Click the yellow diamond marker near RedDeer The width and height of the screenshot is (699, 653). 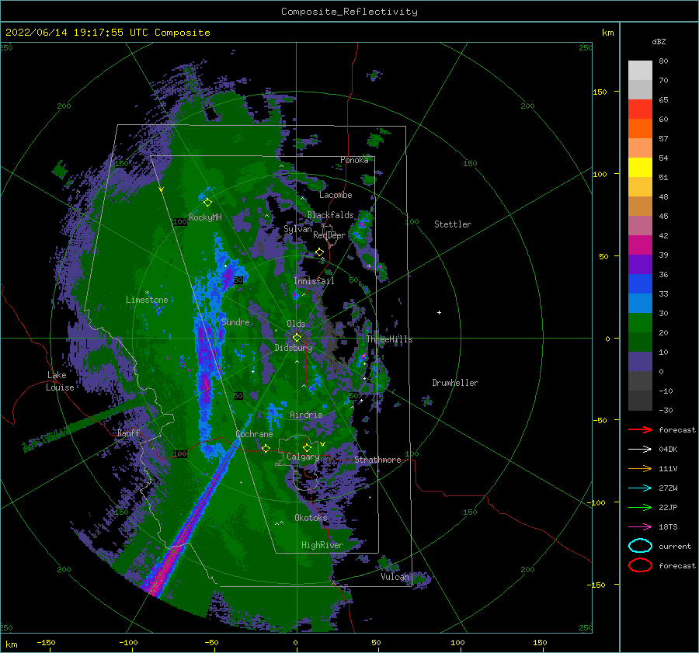coord(319,252)
